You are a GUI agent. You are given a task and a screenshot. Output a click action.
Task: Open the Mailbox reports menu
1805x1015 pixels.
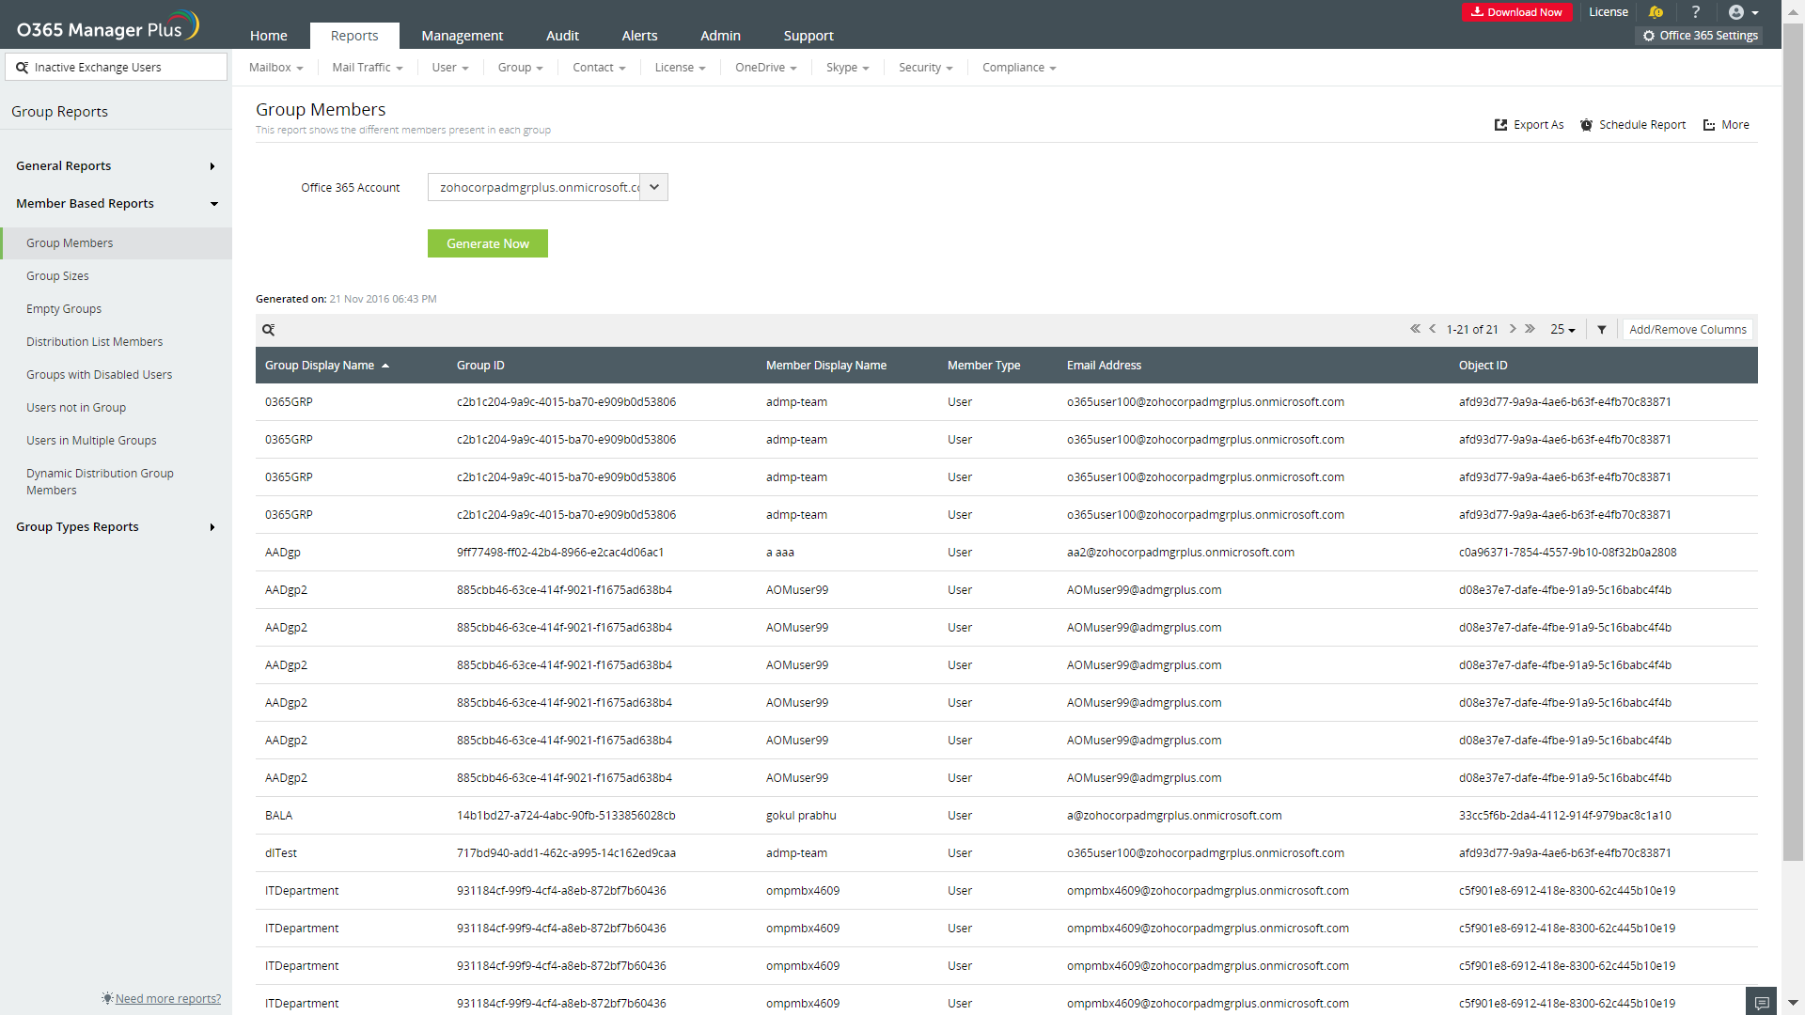(275, 68)
